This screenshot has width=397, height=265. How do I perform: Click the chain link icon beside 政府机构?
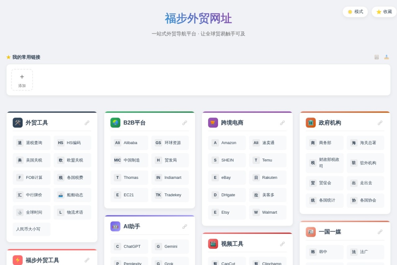tap(380, 123)
